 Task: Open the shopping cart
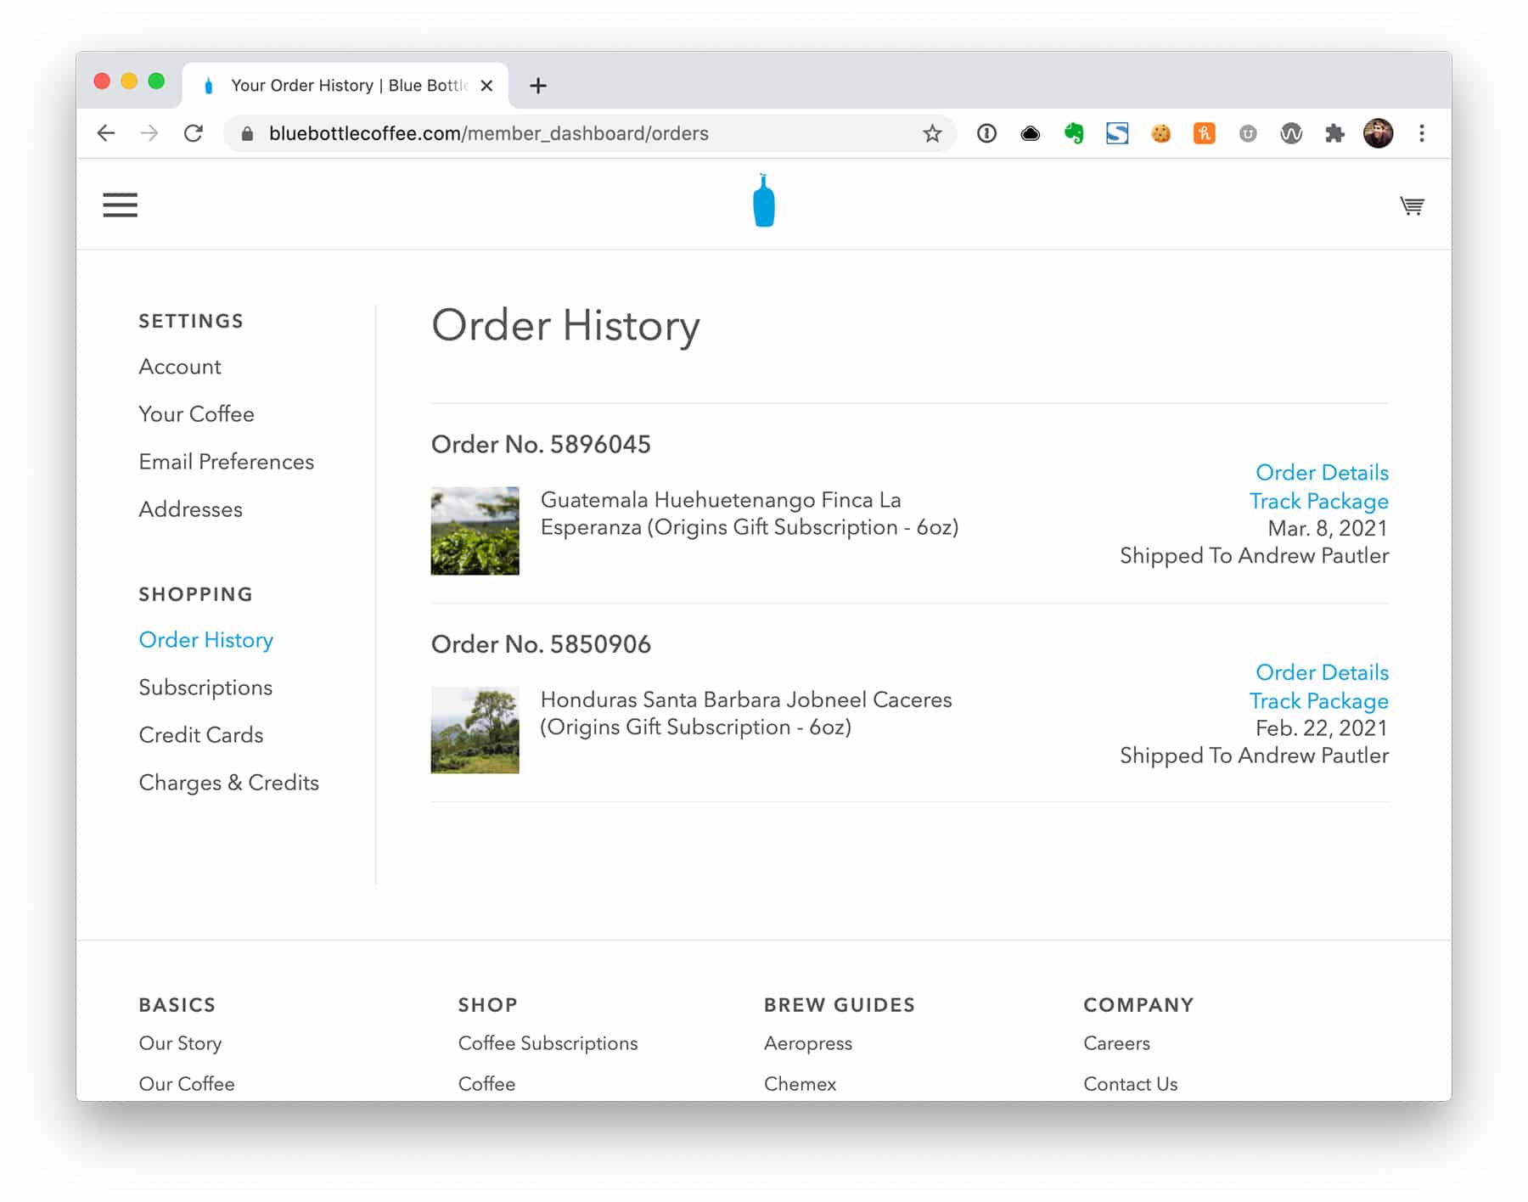coord(1412,205)
